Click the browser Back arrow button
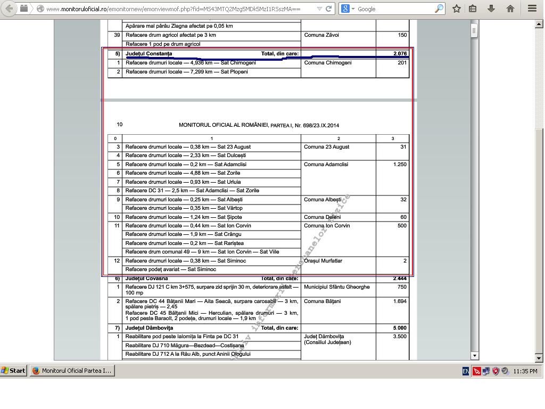This screenshot has height=409, width=545. pyautogui.click(x=9, y=9)
